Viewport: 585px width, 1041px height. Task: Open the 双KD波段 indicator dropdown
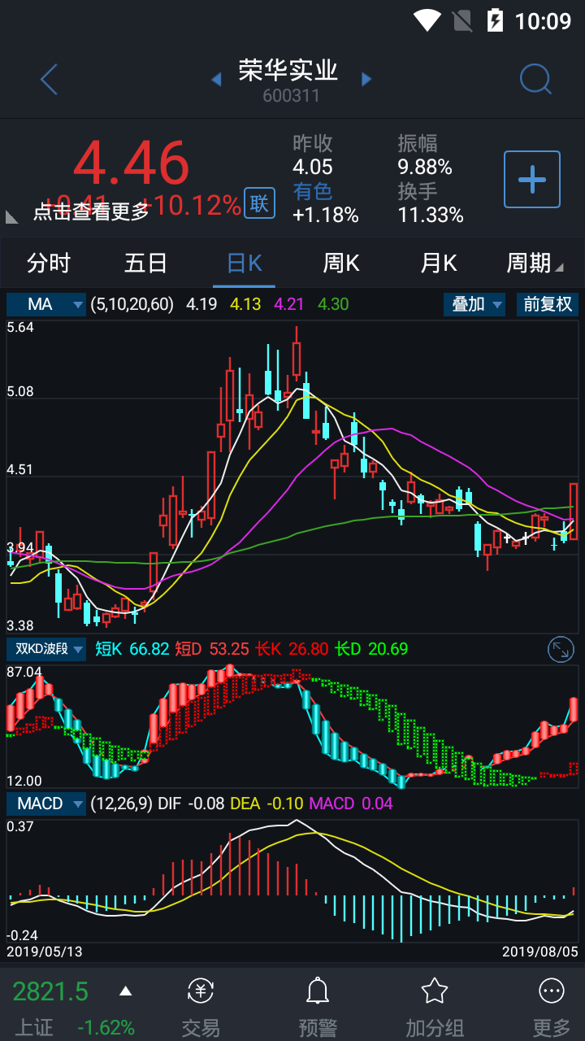(46, 649)
